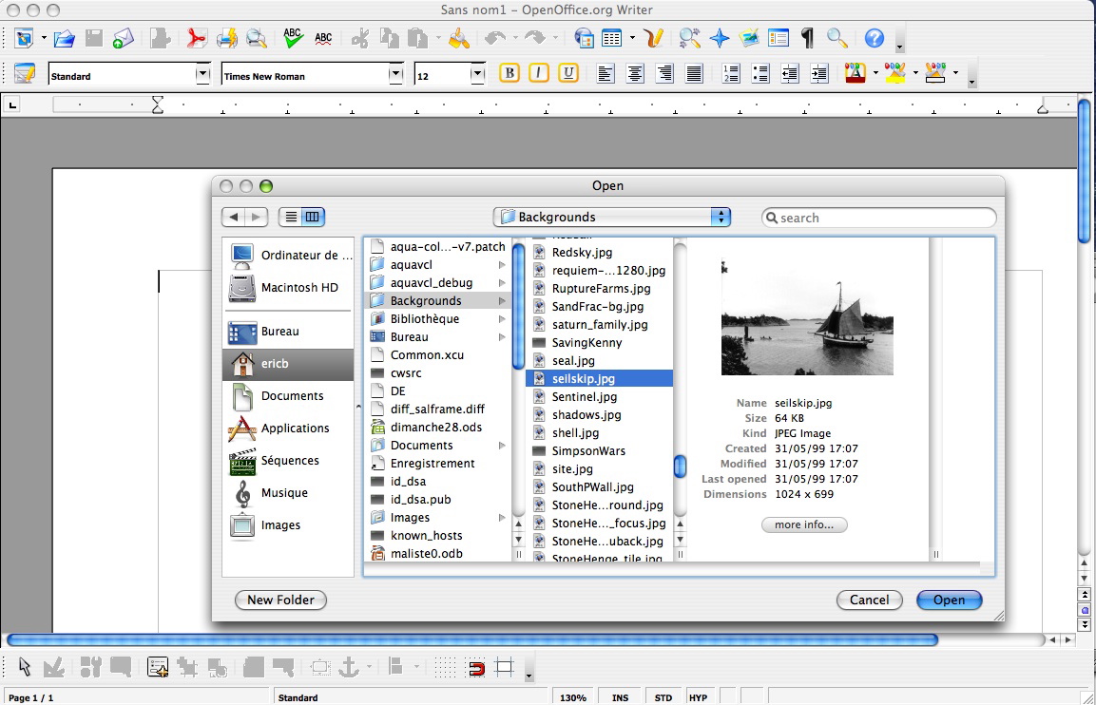Select Bureau in dialog sidebar
The image size is (1096, 705).
[288, 332]
